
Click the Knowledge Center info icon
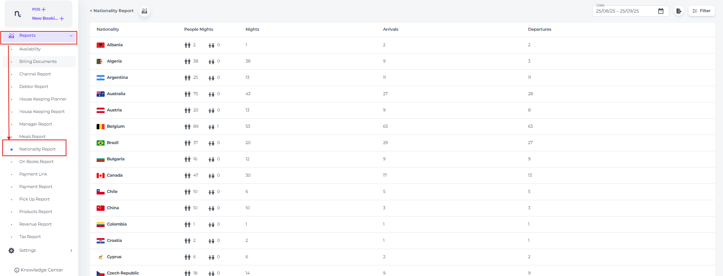point(17,270)
